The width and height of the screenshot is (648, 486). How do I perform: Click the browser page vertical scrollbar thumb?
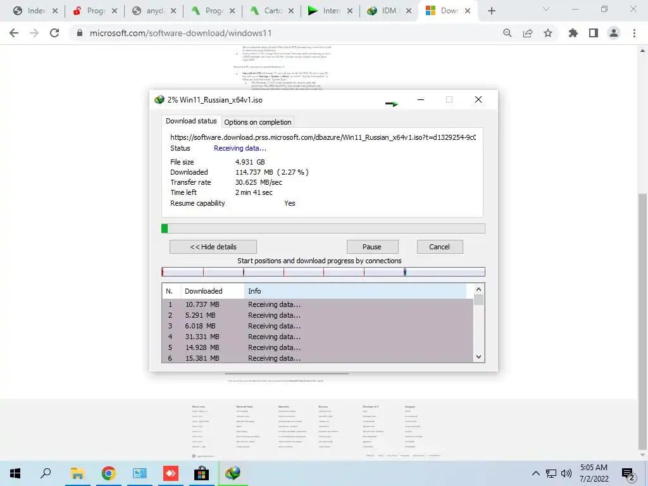[x=642, y=320]
